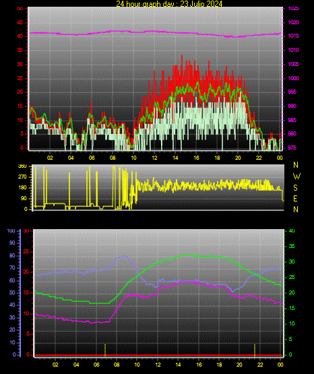
Task: Click the 20 hour label under wind graph
Action: [238, 158]
